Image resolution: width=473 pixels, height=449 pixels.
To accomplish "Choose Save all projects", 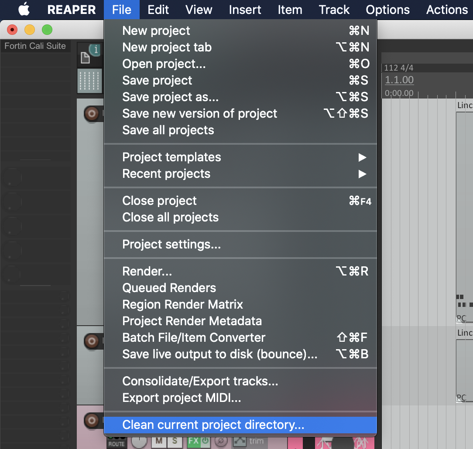I will (240, 130).
